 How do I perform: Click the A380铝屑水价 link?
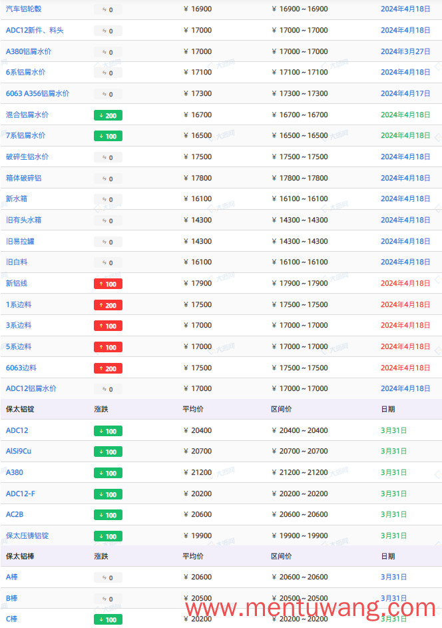pyautogui.click(x=29, y=51)
